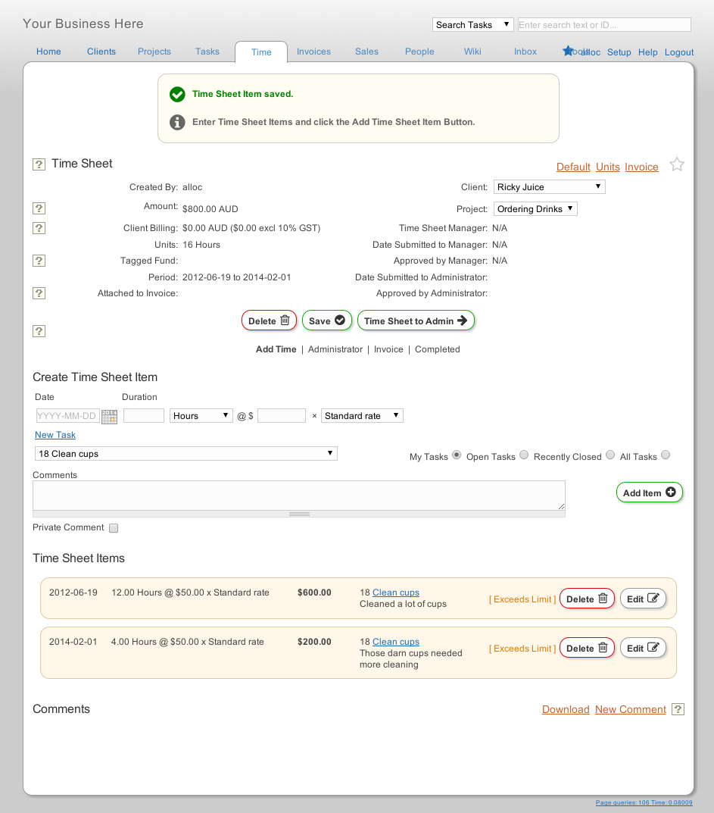714x813 pixels.
Task: Select the Open Tasks radio button
Action: coord(524,455)
